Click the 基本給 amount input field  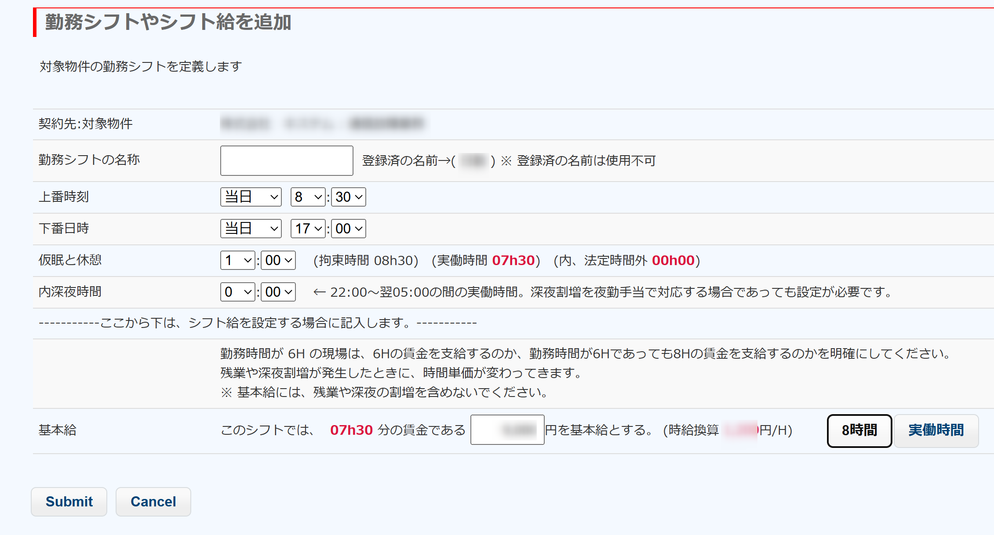click(507, 429)
